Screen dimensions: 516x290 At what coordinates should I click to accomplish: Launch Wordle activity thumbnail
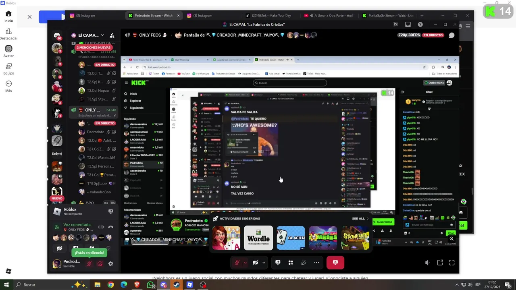coord(258,238)
